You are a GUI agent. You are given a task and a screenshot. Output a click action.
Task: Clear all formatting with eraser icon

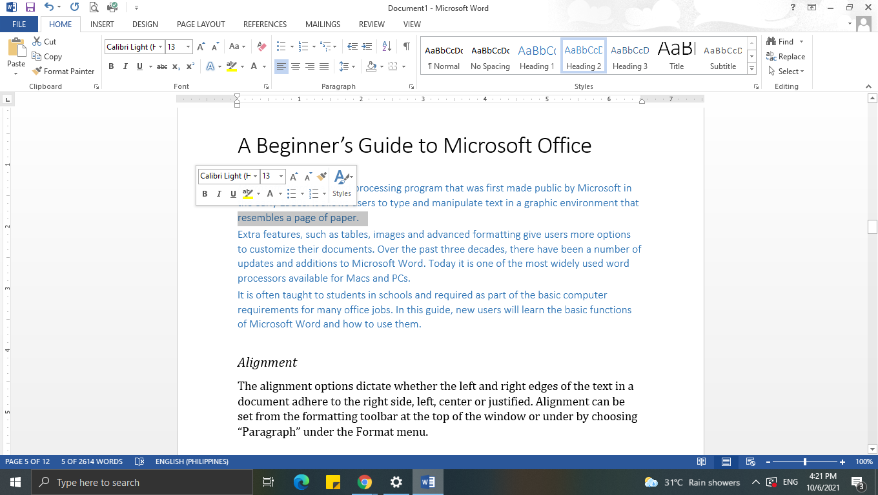261,46
